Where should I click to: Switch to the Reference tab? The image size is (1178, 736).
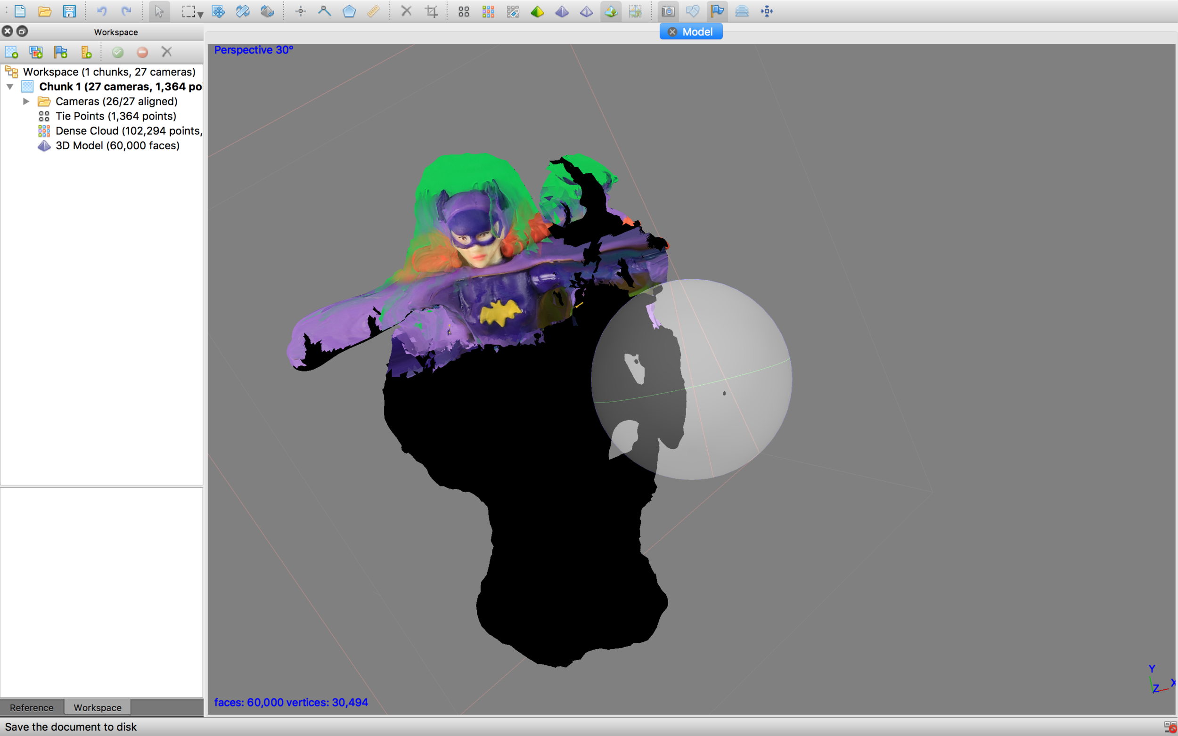(x=32, y=707)
